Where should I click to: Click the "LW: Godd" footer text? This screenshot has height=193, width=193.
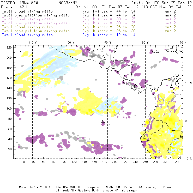tap(63, 191)
